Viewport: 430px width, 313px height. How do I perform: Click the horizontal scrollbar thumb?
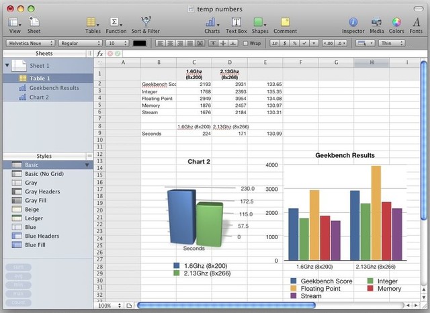226,306
